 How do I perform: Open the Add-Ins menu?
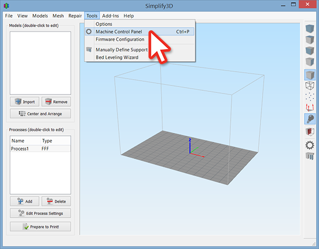point(111,15)
